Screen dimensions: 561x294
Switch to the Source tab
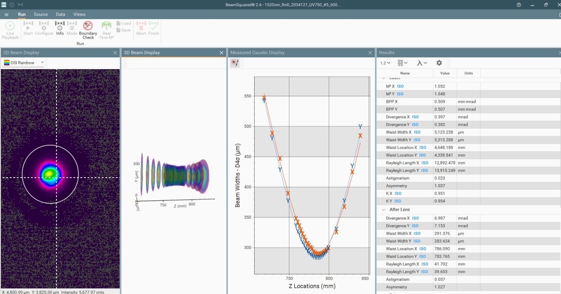coord(41,14)
